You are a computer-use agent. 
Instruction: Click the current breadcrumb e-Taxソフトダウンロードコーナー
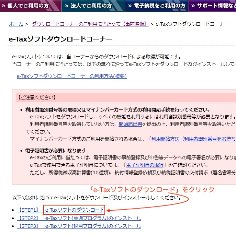click(x=192, y=24)
